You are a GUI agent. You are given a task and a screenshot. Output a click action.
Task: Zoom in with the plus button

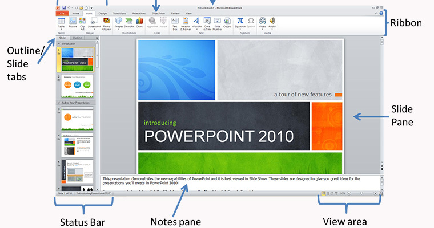(x=375, y=193)
